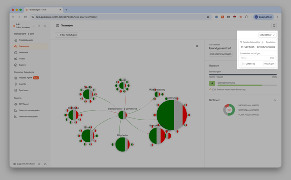
Task: Click the 30,55% Neutral legend entry
Action: coord(249,110)
